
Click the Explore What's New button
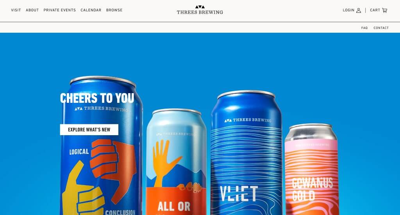tap(89, 130)
